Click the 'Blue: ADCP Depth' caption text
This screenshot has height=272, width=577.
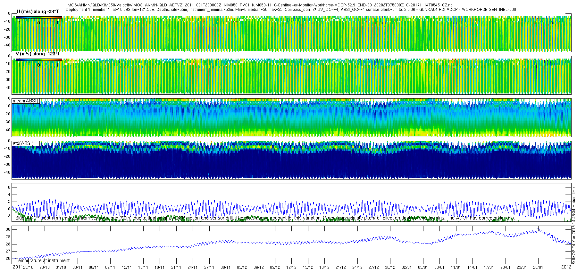(265, 218)
